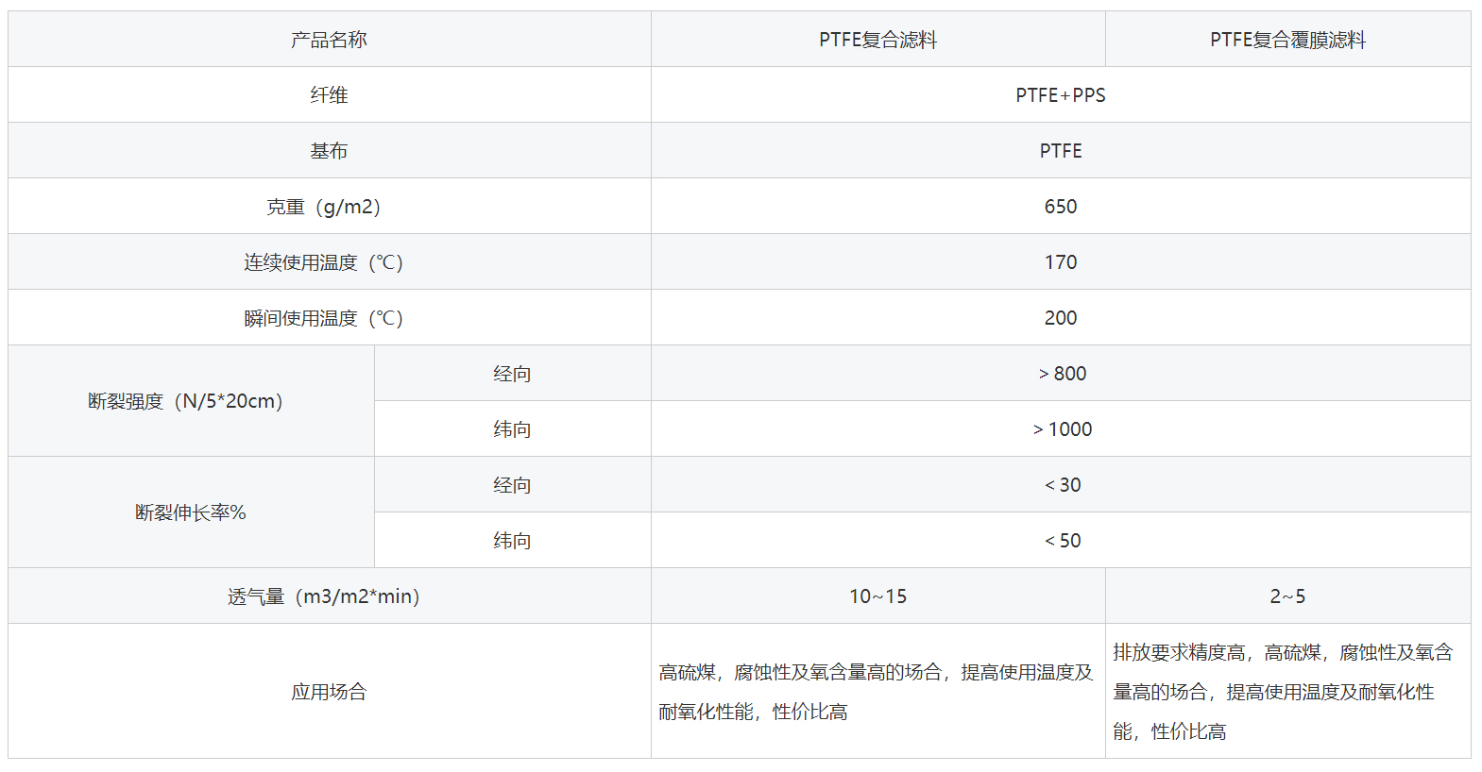This screenshot has width=1482, height=772.
Task: Click the 基布 row label
Action: (329, 151)
